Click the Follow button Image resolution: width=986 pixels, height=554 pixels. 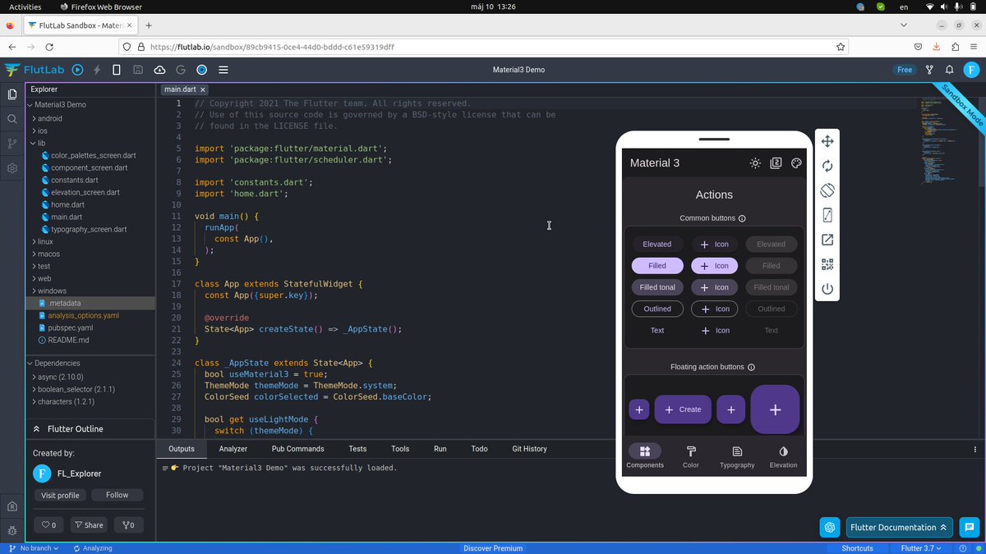117,495
